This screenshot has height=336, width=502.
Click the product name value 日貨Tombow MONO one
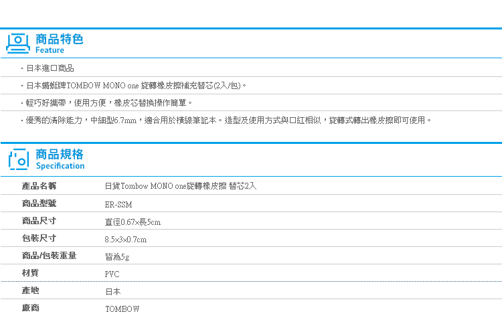pos(181,186)
